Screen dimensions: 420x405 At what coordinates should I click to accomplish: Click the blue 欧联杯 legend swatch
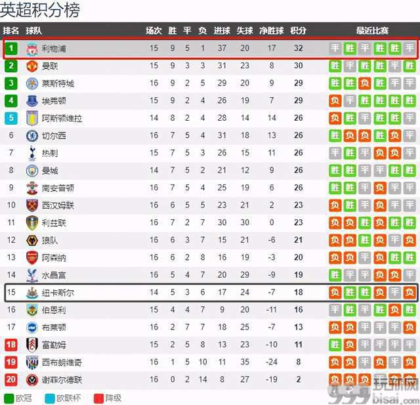(50, 398)
